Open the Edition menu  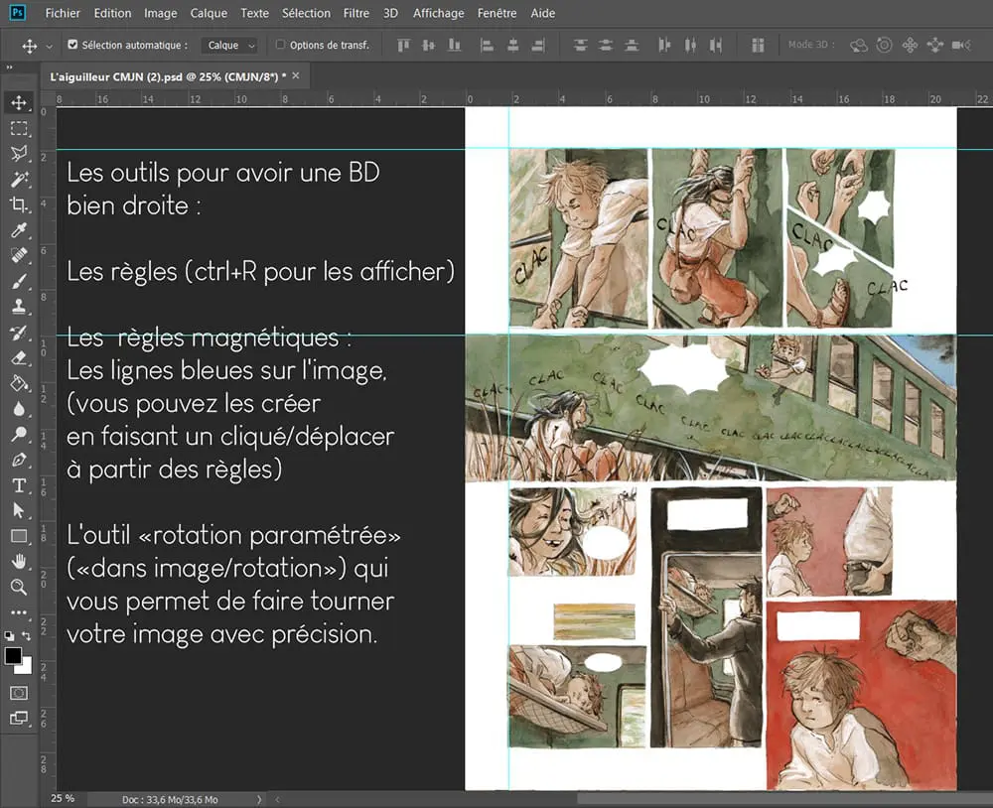112,13
